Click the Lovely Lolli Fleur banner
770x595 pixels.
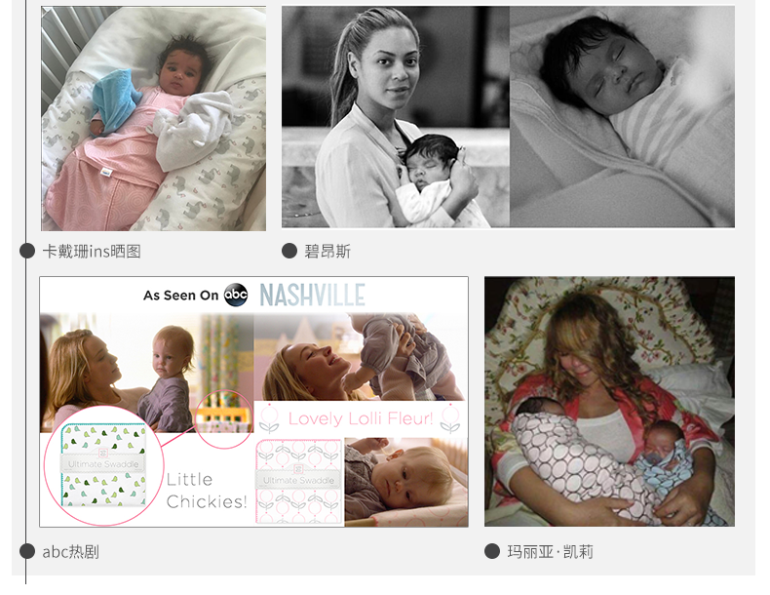[361, 419]
